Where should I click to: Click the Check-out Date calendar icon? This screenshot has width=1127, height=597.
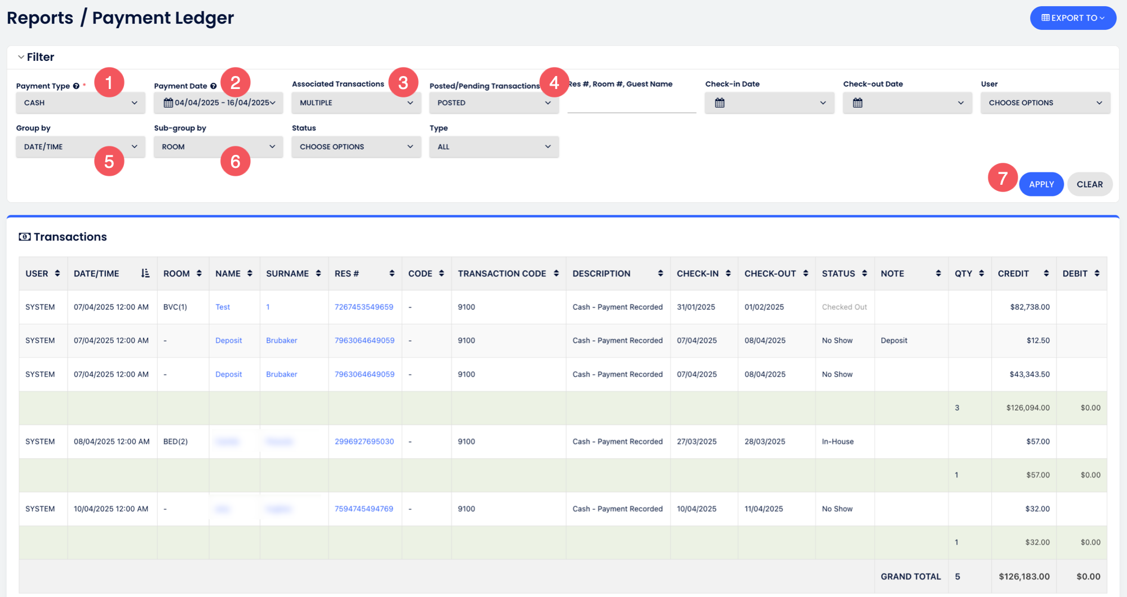tap(858, 103)
